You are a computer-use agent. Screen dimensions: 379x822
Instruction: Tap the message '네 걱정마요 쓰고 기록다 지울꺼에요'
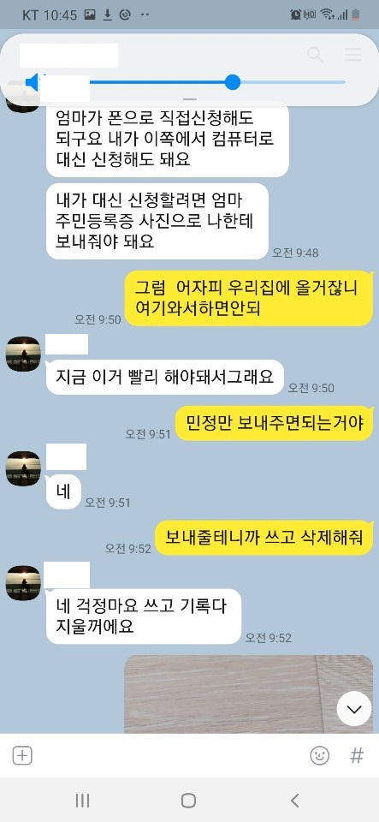point(144,616)
